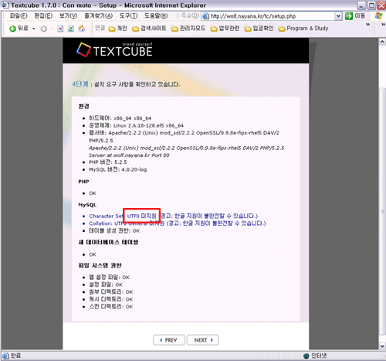Stop page loading with red X icon

60,29
